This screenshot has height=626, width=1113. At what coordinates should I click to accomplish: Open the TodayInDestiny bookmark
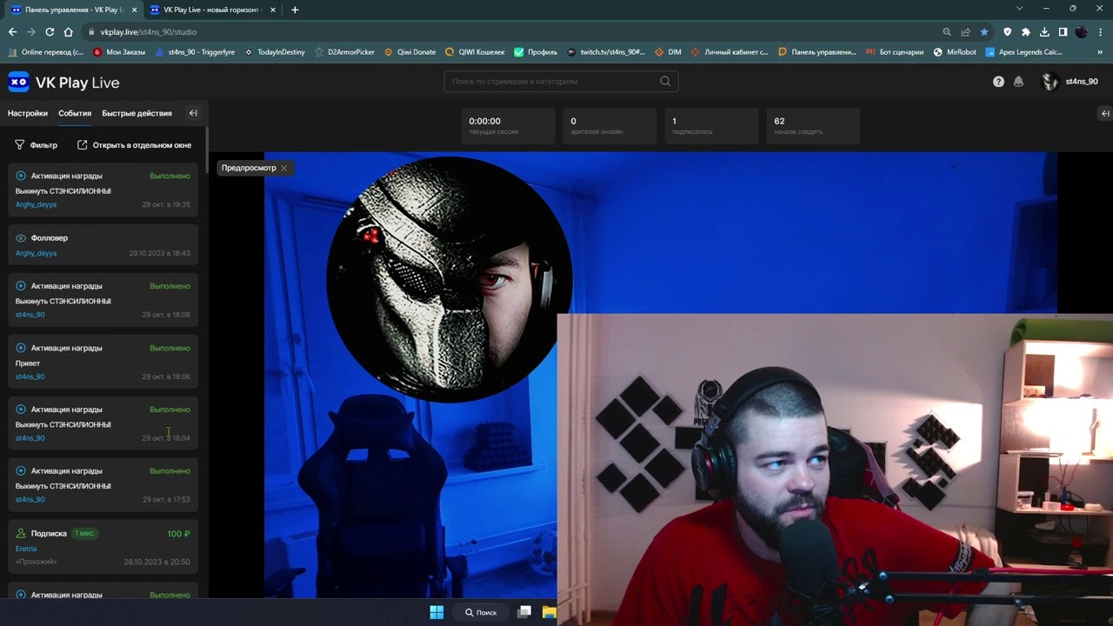point(275,52)
